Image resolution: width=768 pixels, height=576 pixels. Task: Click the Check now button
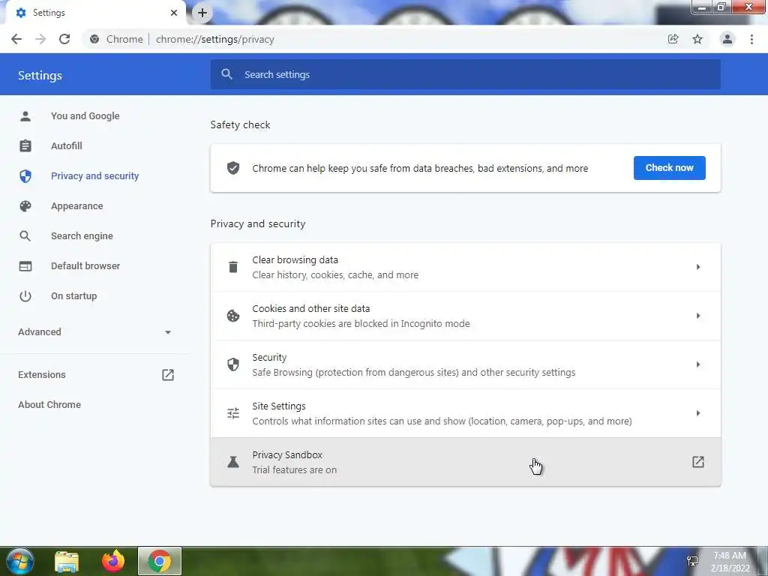tap(669, 168)
